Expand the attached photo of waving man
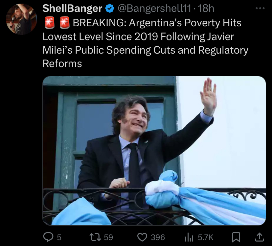The height and width of the screenshot is (246, 272). [x=154, y=151]
